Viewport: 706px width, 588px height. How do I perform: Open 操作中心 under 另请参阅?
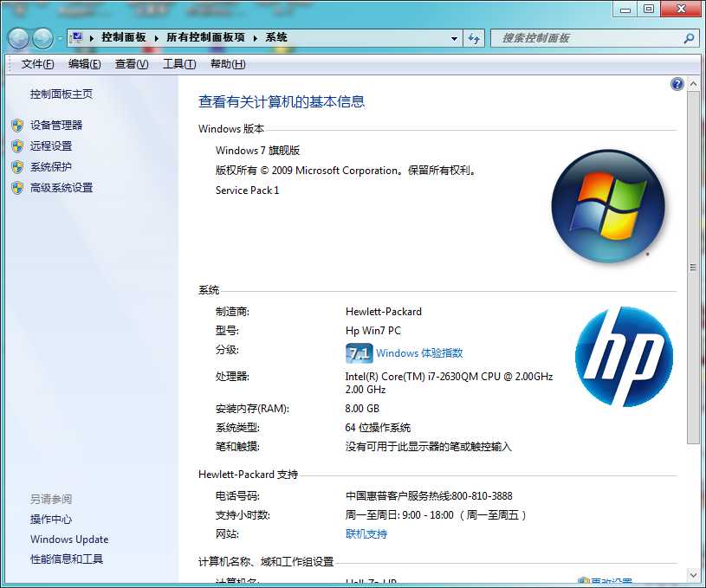[x=51, y=519]
